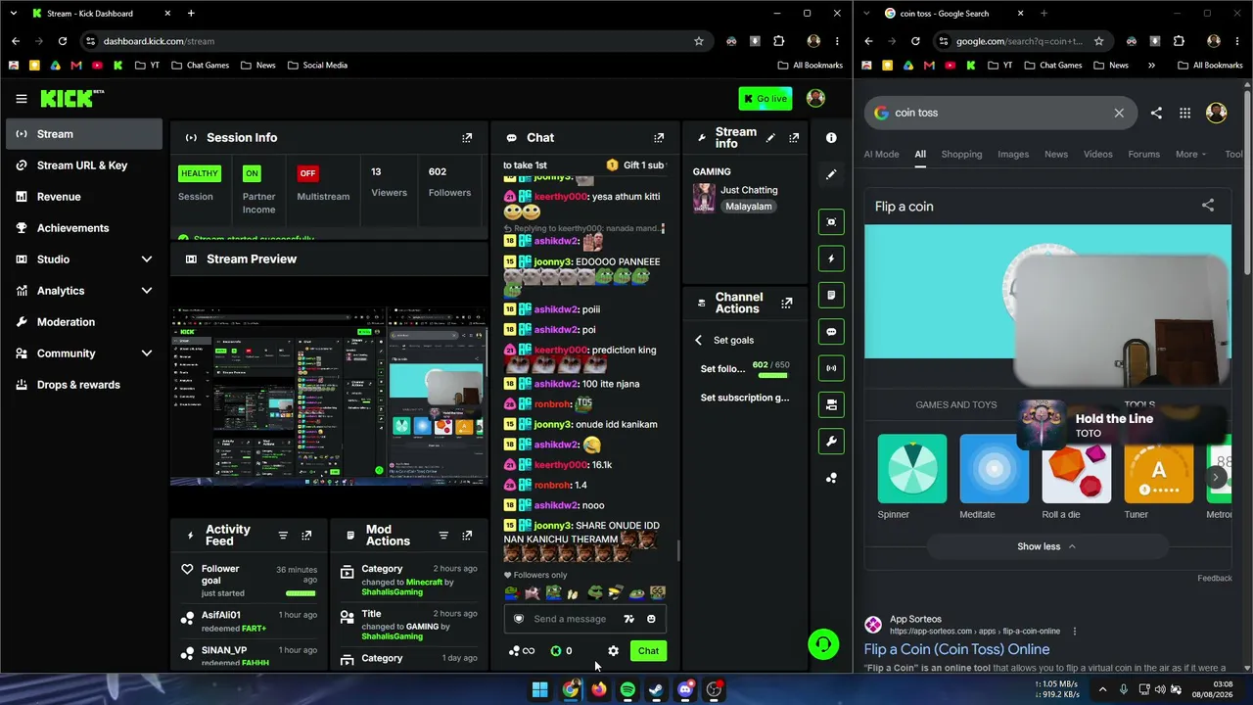Click the follower goal 602/650 progress bar
Viewport: 1253px width, 705px height.
[772, 375]
